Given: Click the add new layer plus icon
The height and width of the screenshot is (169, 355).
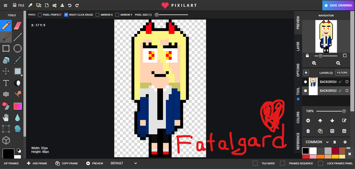Looking at the screenshot, I should (308, 121).
